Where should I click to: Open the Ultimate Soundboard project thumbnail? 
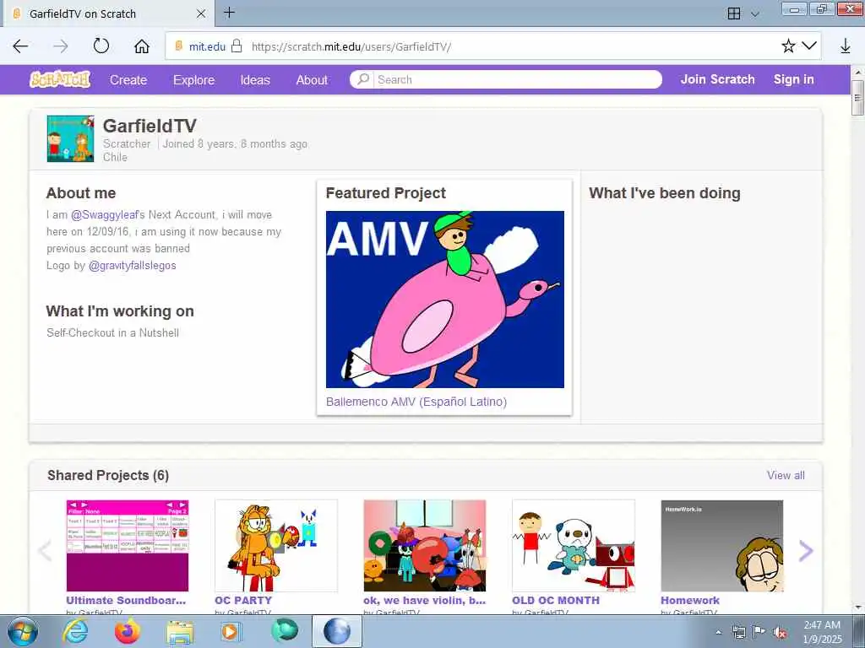[x=128, y=546]
